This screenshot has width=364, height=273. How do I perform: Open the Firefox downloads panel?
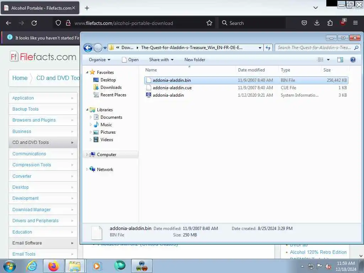coord(317,23)
